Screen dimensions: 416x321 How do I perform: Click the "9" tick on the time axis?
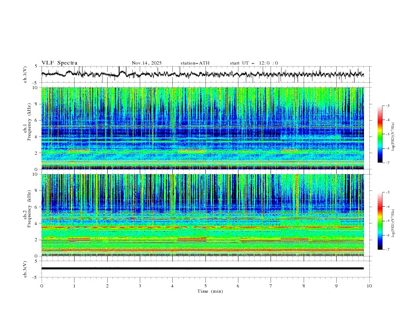pos(336,286)
